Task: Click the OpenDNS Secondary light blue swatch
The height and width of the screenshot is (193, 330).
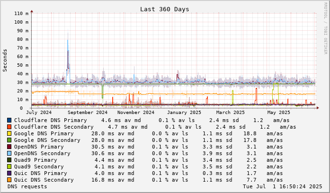Action: [x=9, y=153]
